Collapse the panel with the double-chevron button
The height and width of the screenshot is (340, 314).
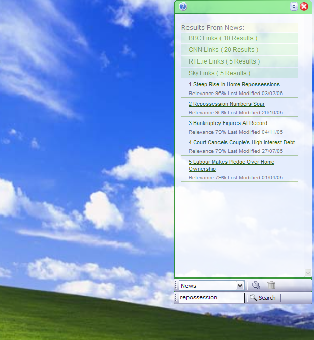(x=294, y=7)
